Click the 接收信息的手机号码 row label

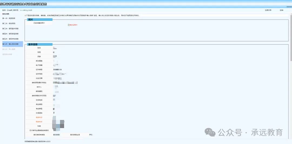[x=39, y=96]
